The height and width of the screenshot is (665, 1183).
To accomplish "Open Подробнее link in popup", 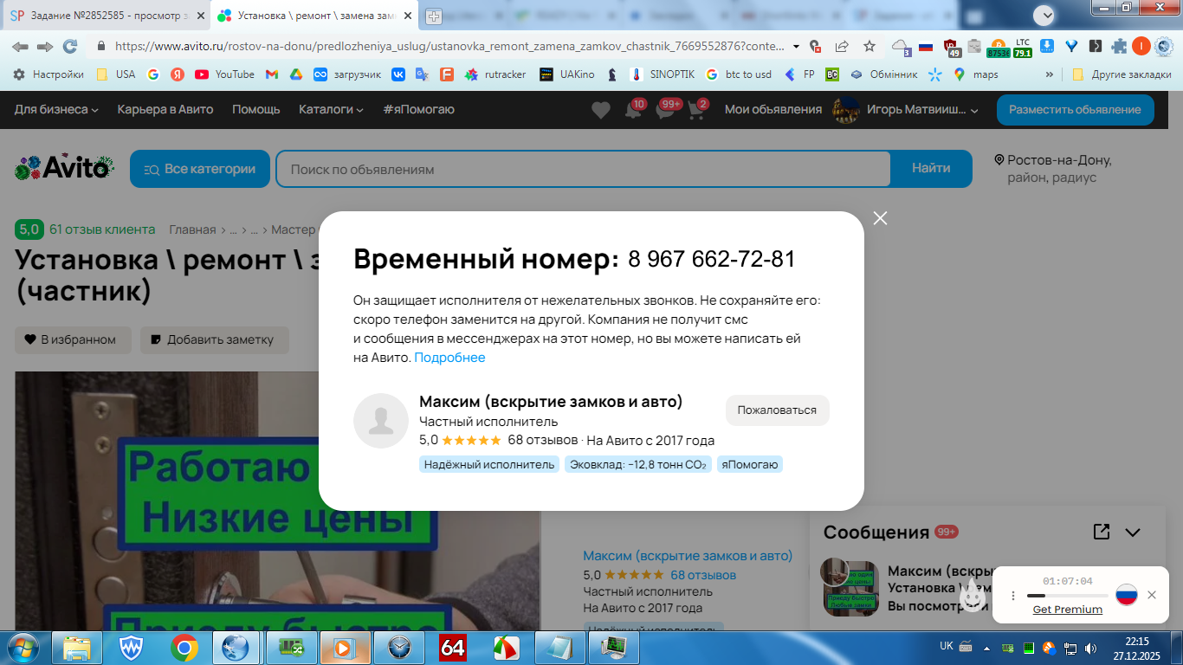I will coord(449,358).
